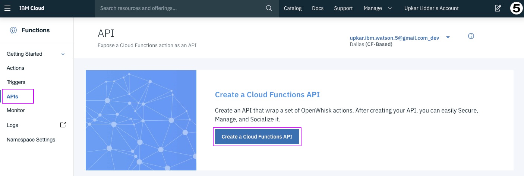Screen dimensions: 524x176
Task: Open Actions in the sidebar
Action: [15, 68]
